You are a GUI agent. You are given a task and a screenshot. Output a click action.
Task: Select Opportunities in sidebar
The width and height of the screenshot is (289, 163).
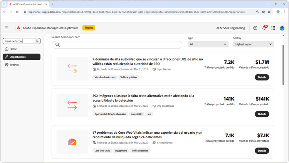click(x=21, y=57)
